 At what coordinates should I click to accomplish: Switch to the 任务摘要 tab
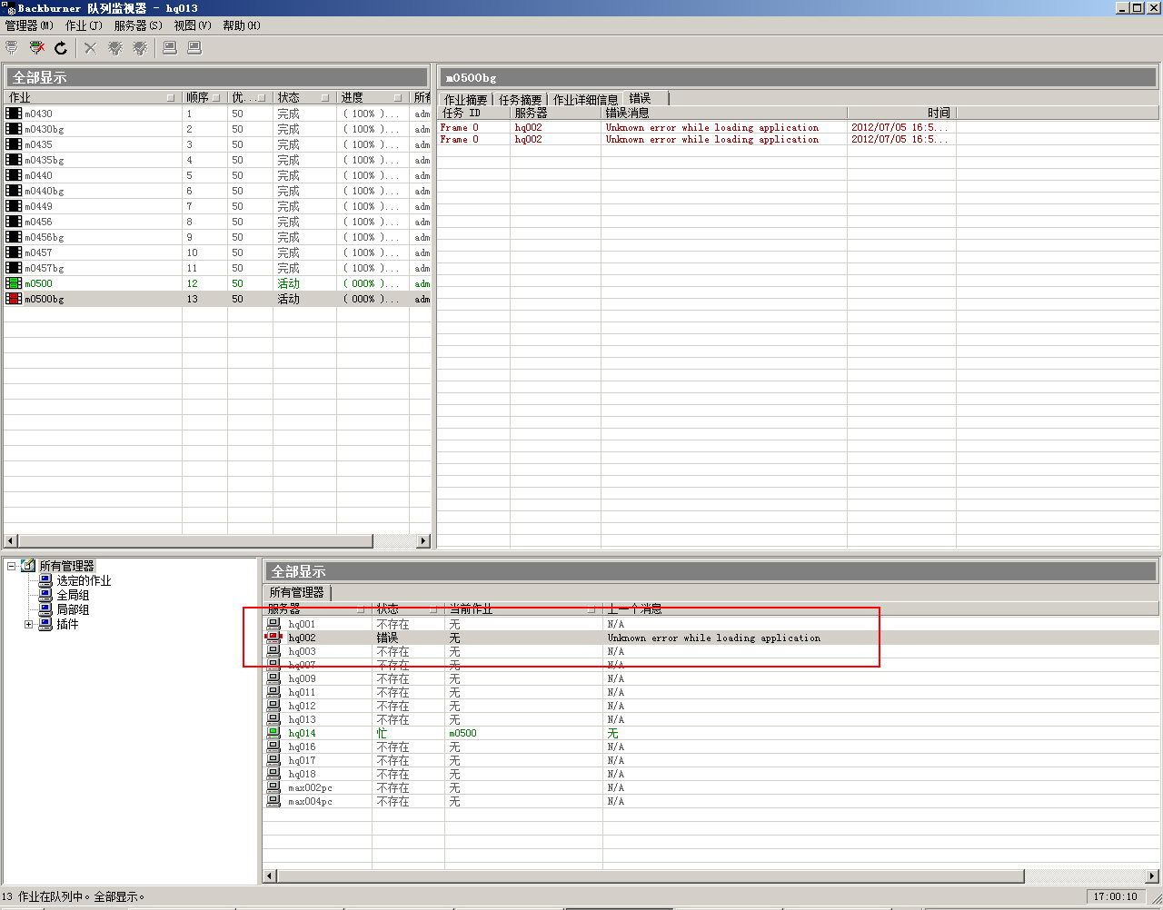pos(520,99)
